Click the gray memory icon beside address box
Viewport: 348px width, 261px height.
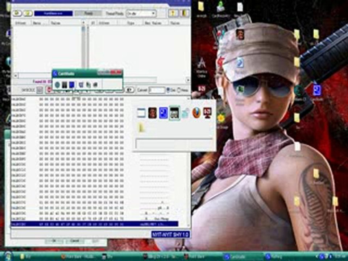pyautogui.click(x=40, y=90)
